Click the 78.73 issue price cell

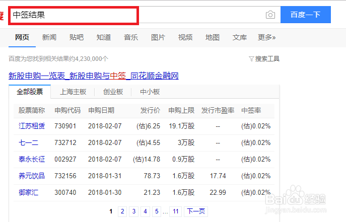click(152, 176)
